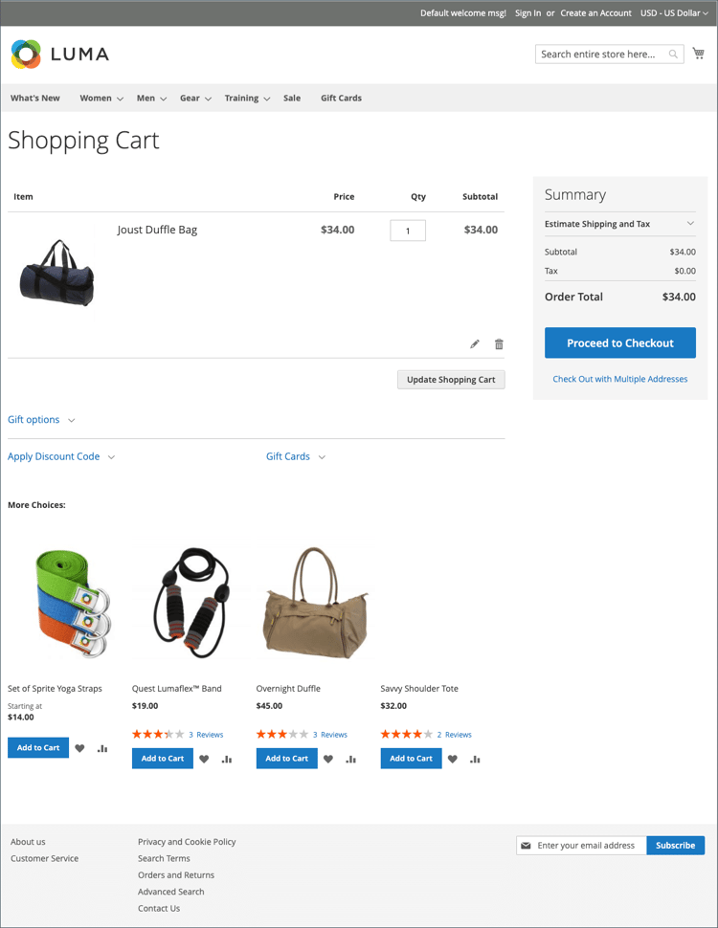
Task: Click Proceed to Checkout
Action: [619, 342]
